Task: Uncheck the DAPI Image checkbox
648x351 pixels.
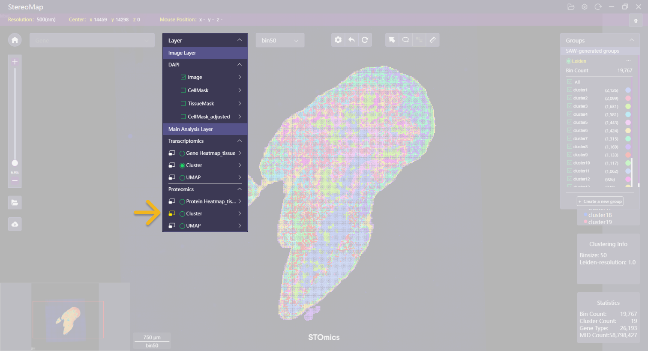Action: [183, 77]
